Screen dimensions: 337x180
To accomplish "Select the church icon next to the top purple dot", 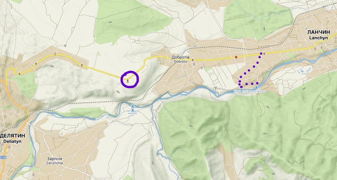I will (264, 53).
